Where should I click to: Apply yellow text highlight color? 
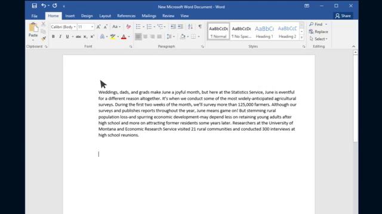coord(113,37)
